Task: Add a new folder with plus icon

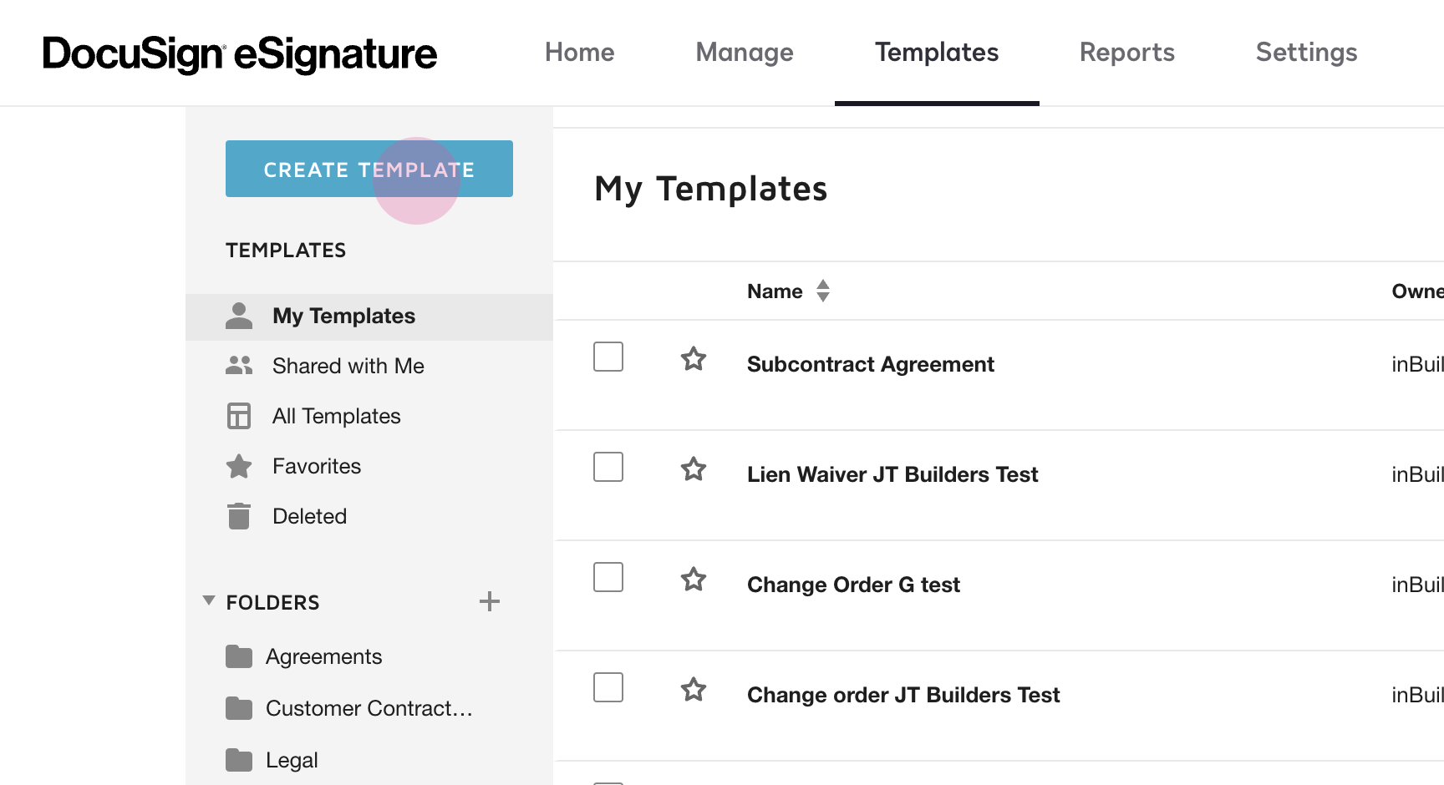Action: tap(490, 601)
